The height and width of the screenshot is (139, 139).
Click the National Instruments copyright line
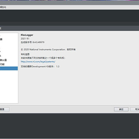(48, 49)
